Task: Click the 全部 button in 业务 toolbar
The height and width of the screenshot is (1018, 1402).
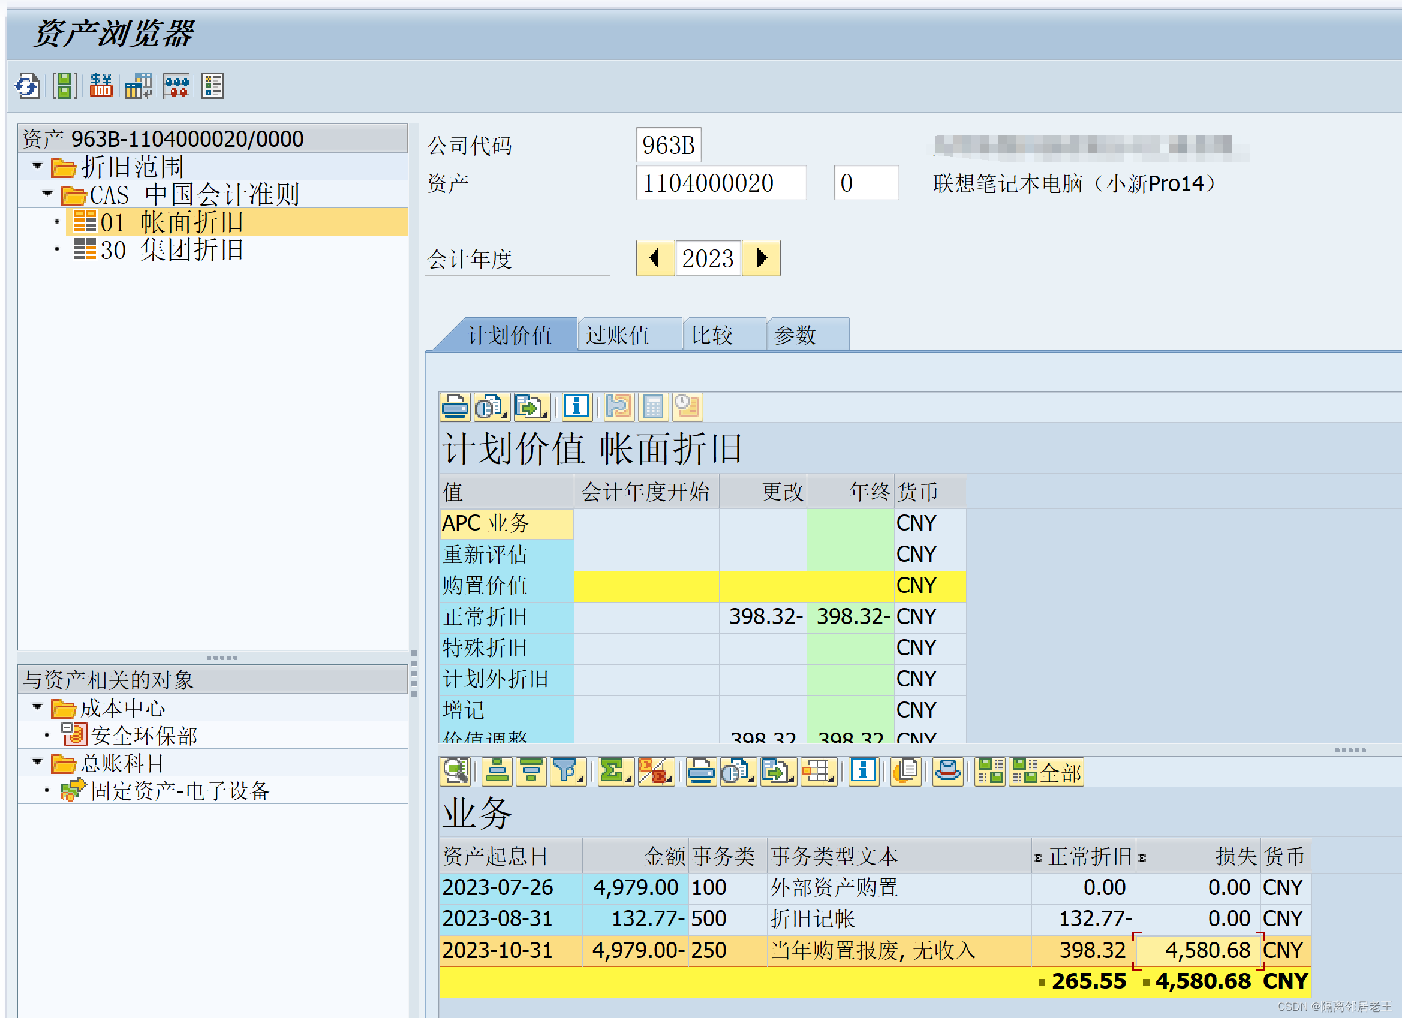Action: 1046,772
